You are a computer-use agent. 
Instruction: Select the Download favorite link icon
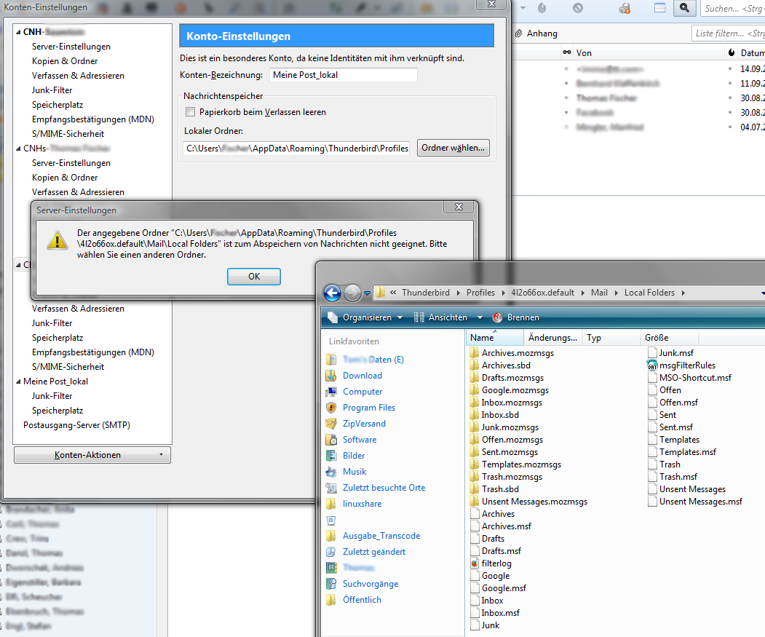click(331, 376)
